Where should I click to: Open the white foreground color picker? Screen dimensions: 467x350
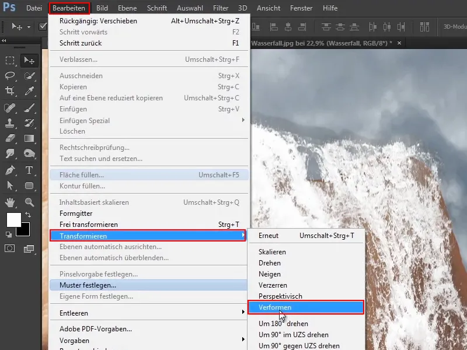click(x=13, y=219)
